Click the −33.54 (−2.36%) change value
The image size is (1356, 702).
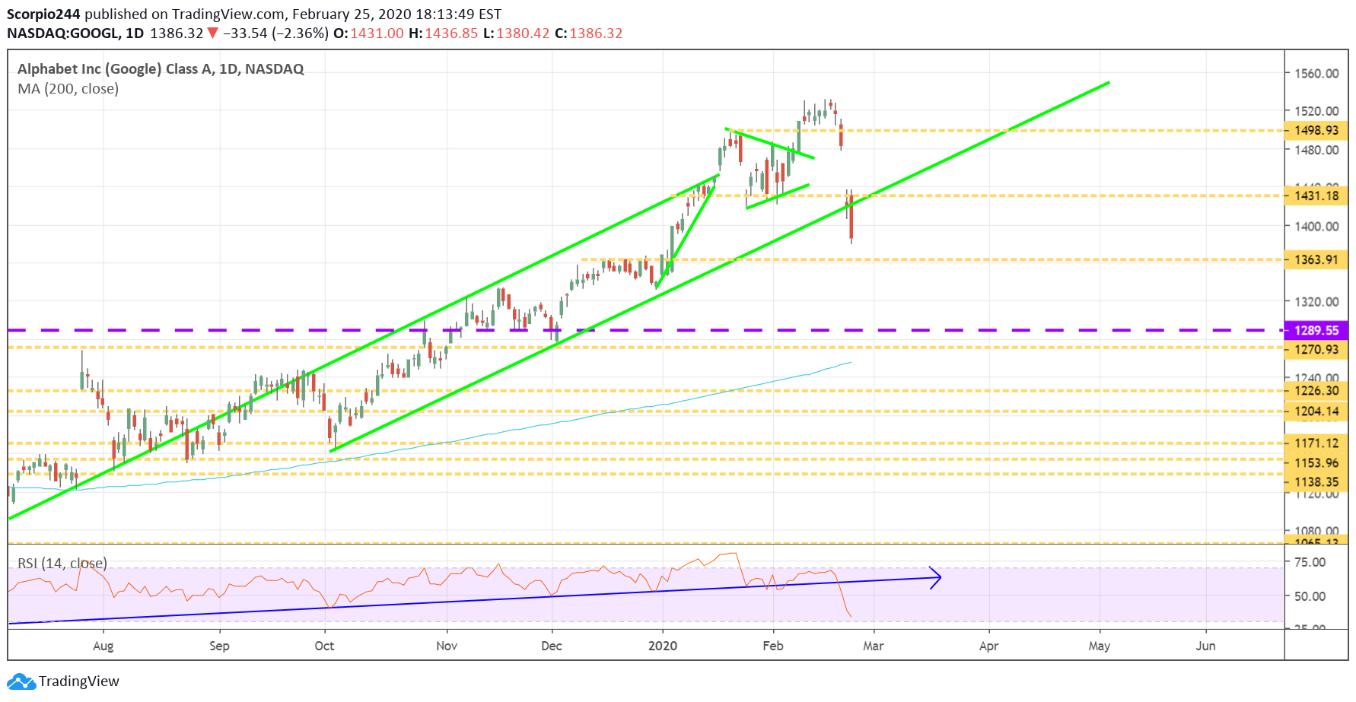click(275, 33)
